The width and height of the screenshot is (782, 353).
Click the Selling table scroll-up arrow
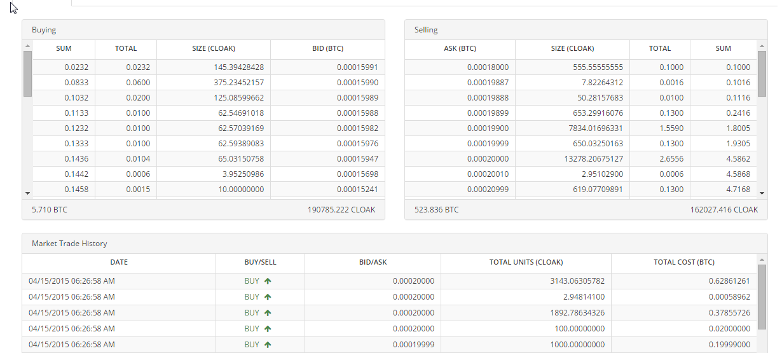[x=763, y=46]
